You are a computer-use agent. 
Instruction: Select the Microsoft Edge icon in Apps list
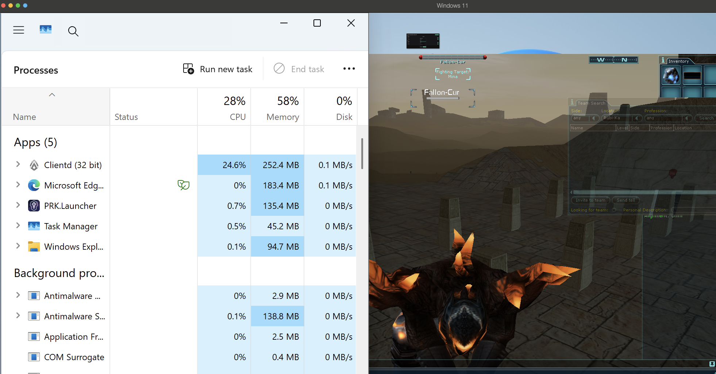(x=34, y=186)
